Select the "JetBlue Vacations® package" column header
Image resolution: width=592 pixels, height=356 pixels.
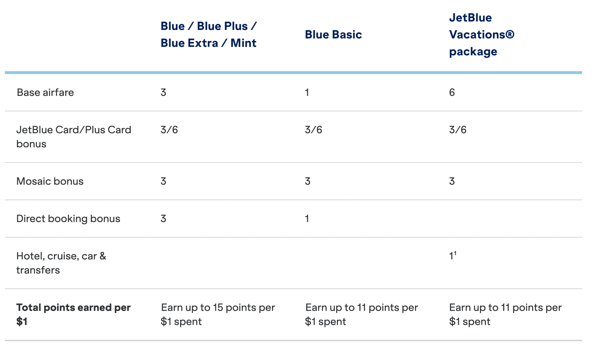point(481,35)
